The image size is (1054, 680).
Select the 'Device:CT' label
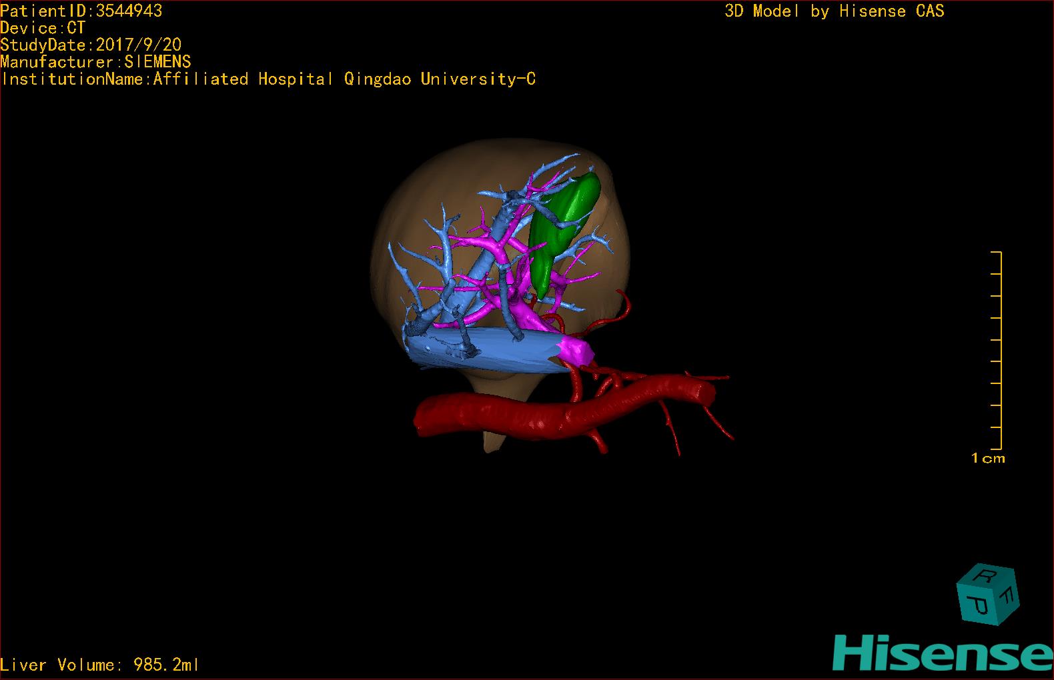43,28
